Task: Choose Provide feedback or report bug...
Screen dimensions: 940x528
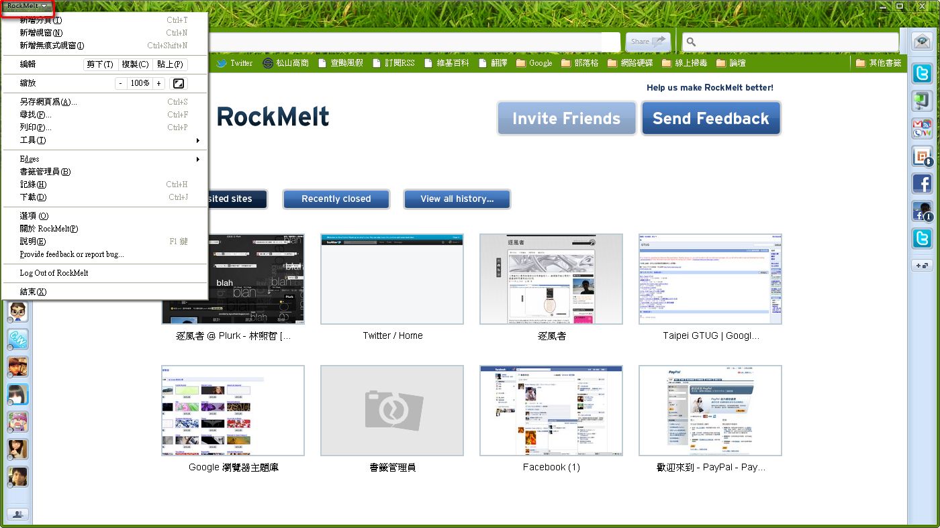Action: coord(104,254)
